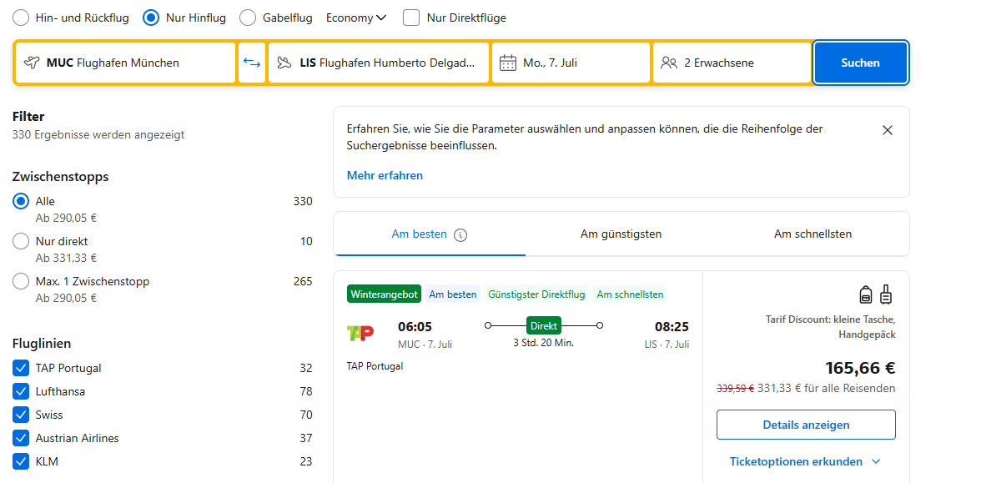Select Max. 1 Zwischenstopp filter

[x=21, y=282]
